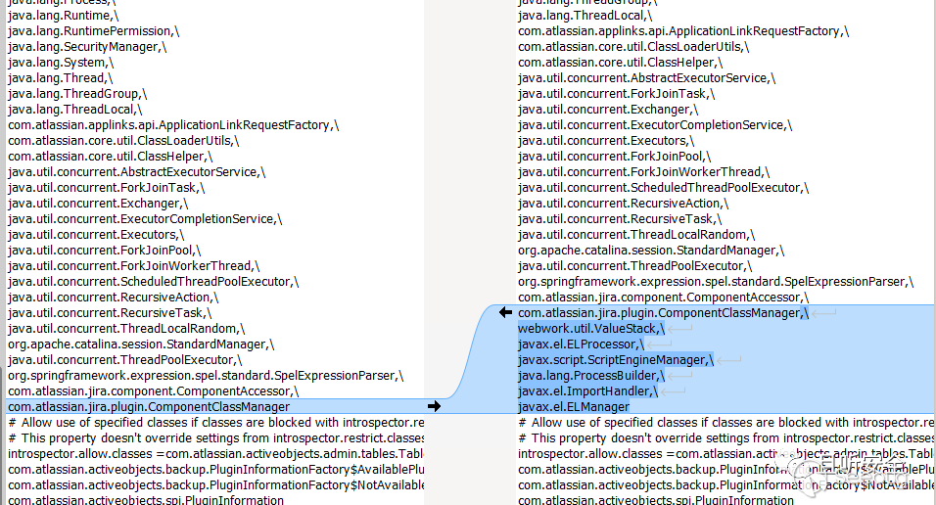Viewport: 936px width, 505px height.
Task: Click StandardManager line in the left pane
Action: tap(141, 344)
